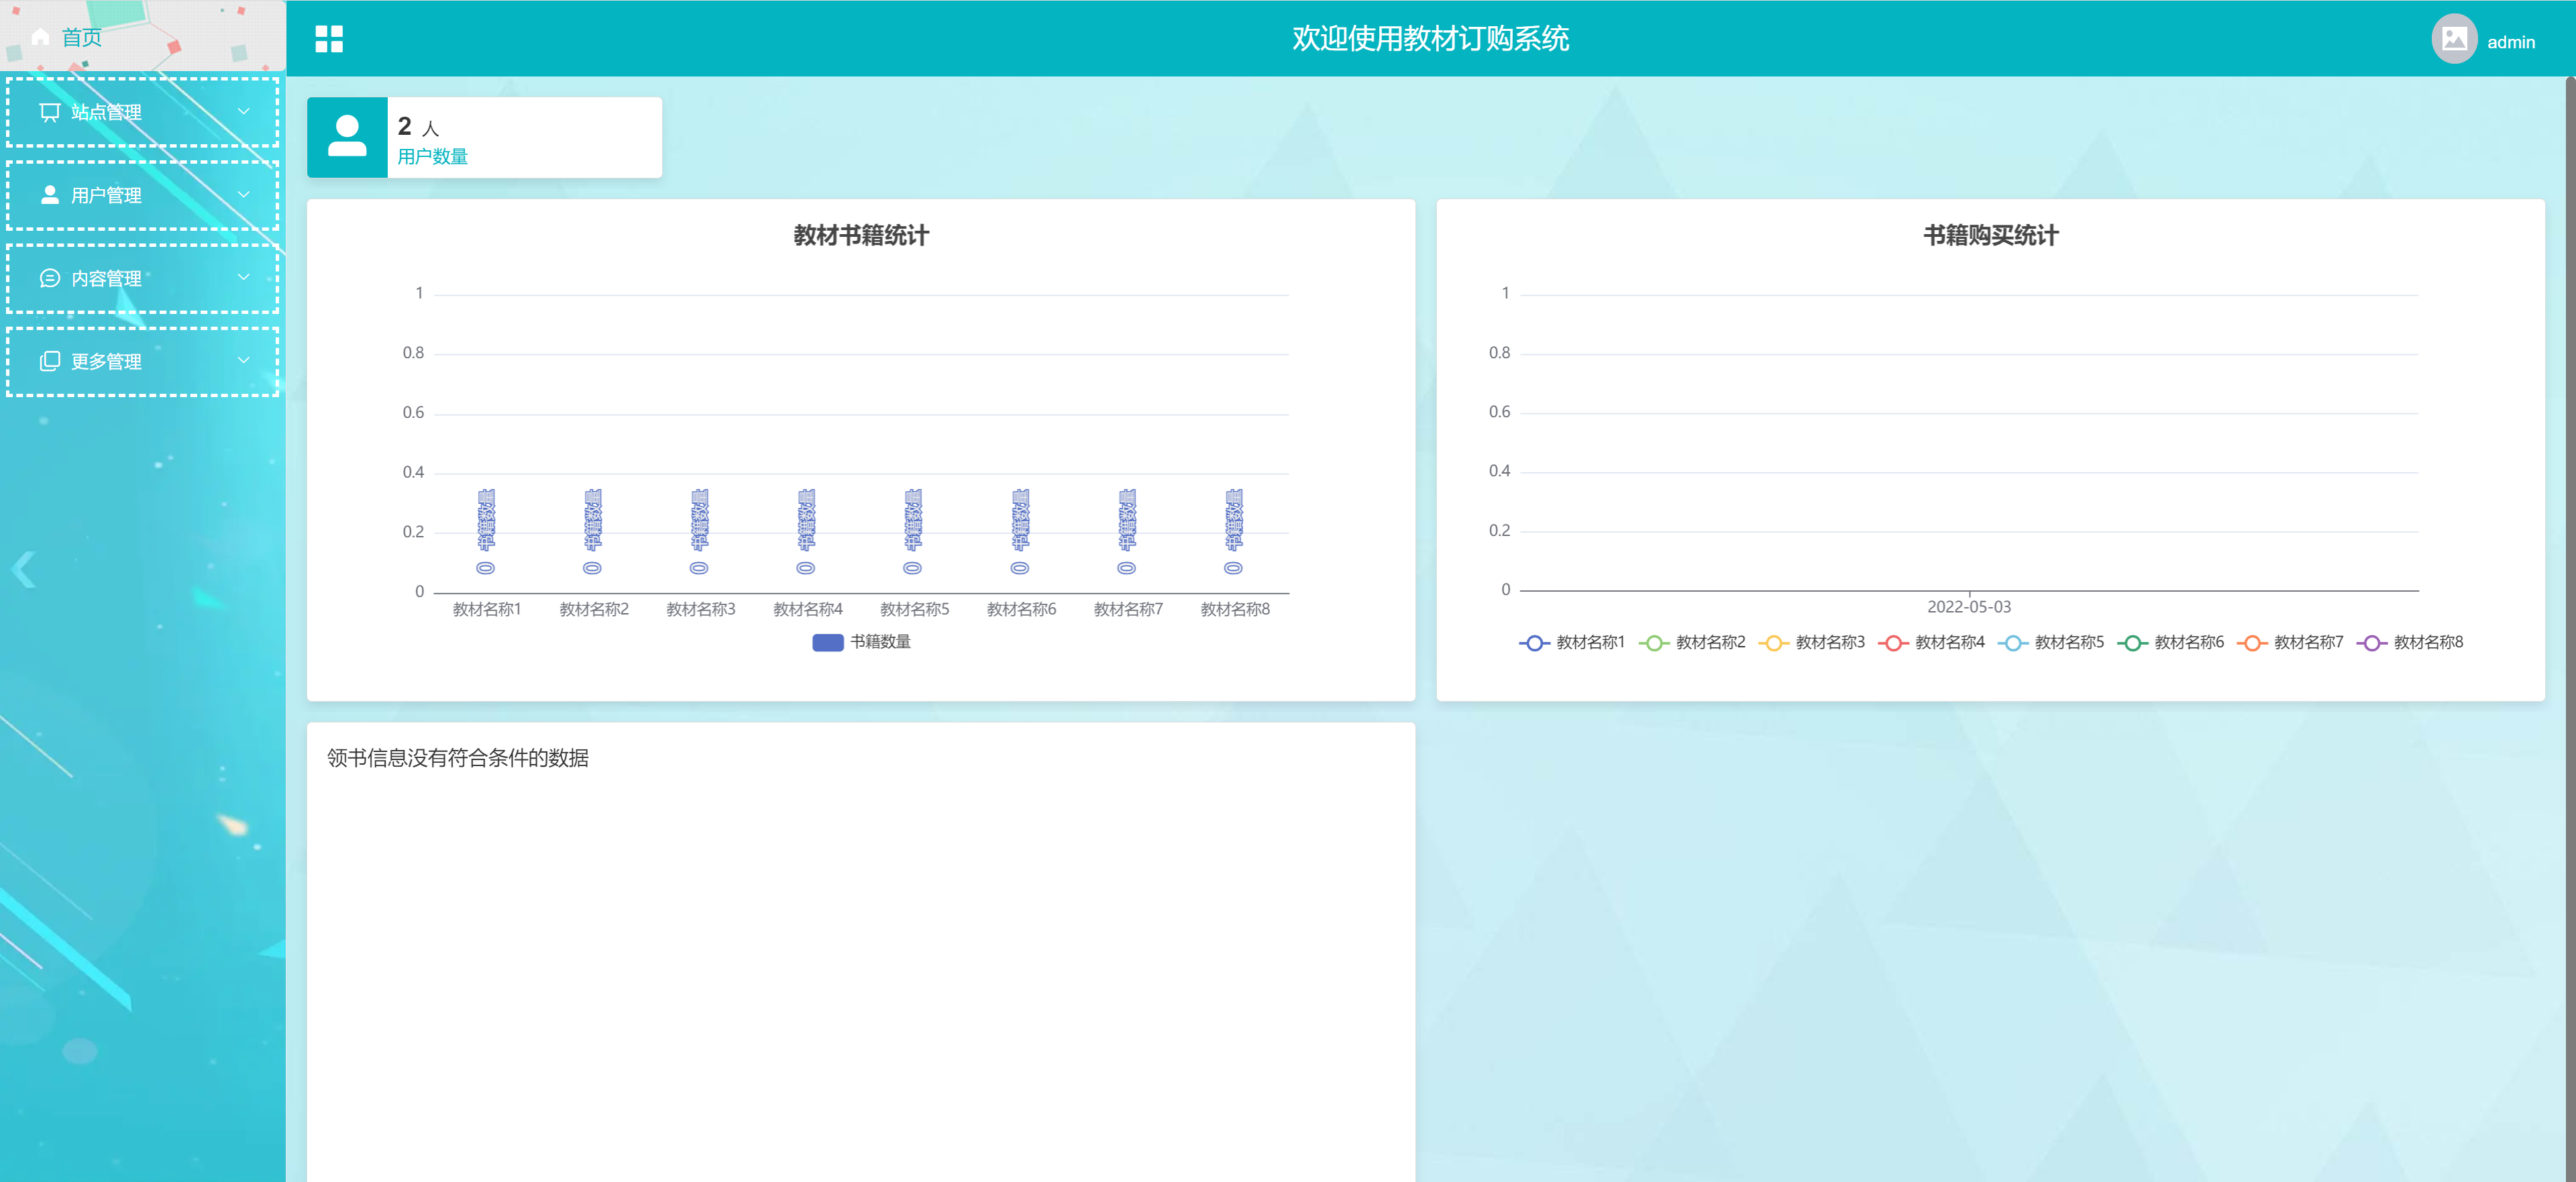
Task: Click the comment icon for 内容管理
Action: [49, 278]
